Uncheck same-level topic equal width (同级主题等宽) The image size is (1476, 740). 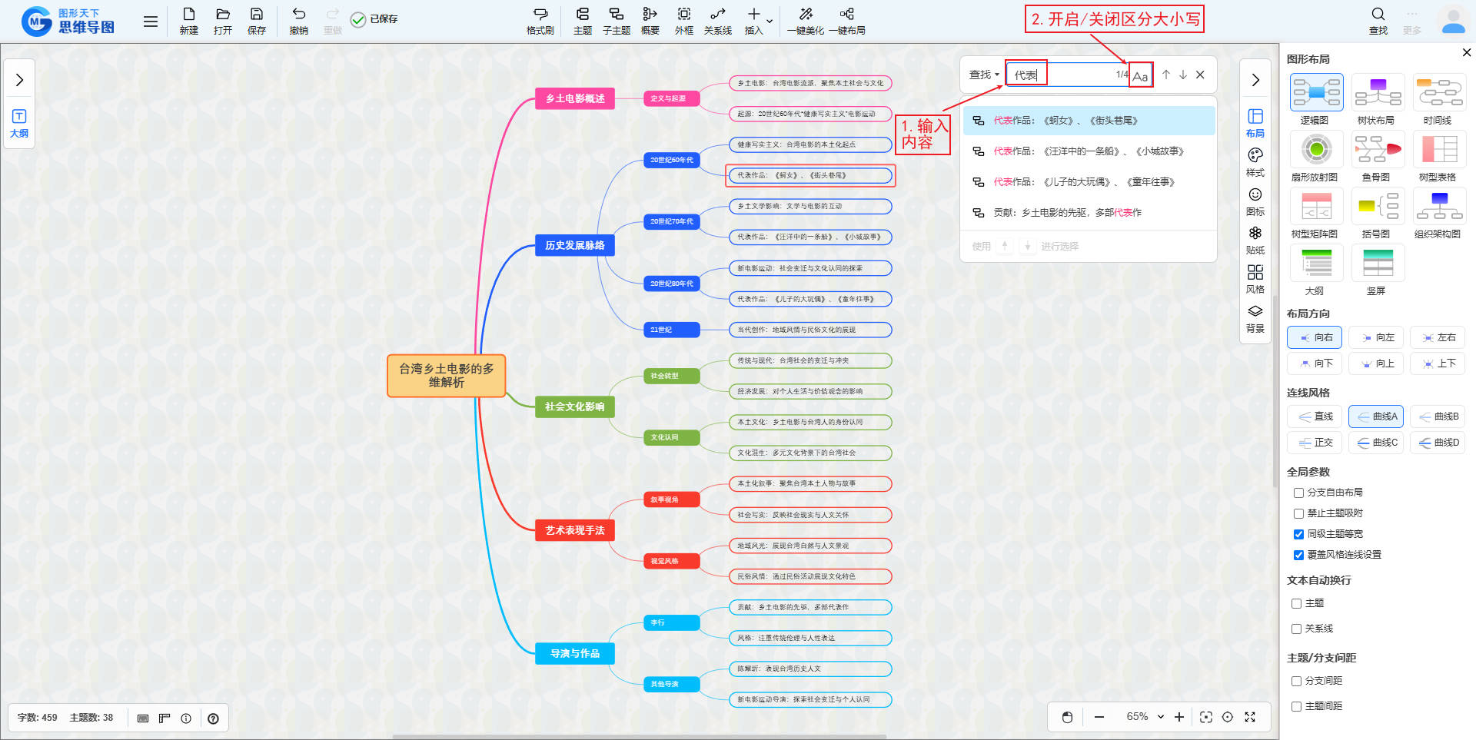[x=1298, y=534]
